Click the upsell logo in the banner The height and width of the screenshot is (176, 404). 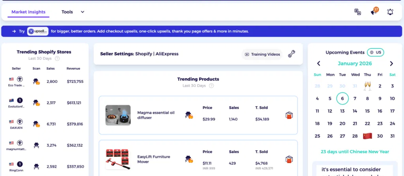(x=38, y=31)
